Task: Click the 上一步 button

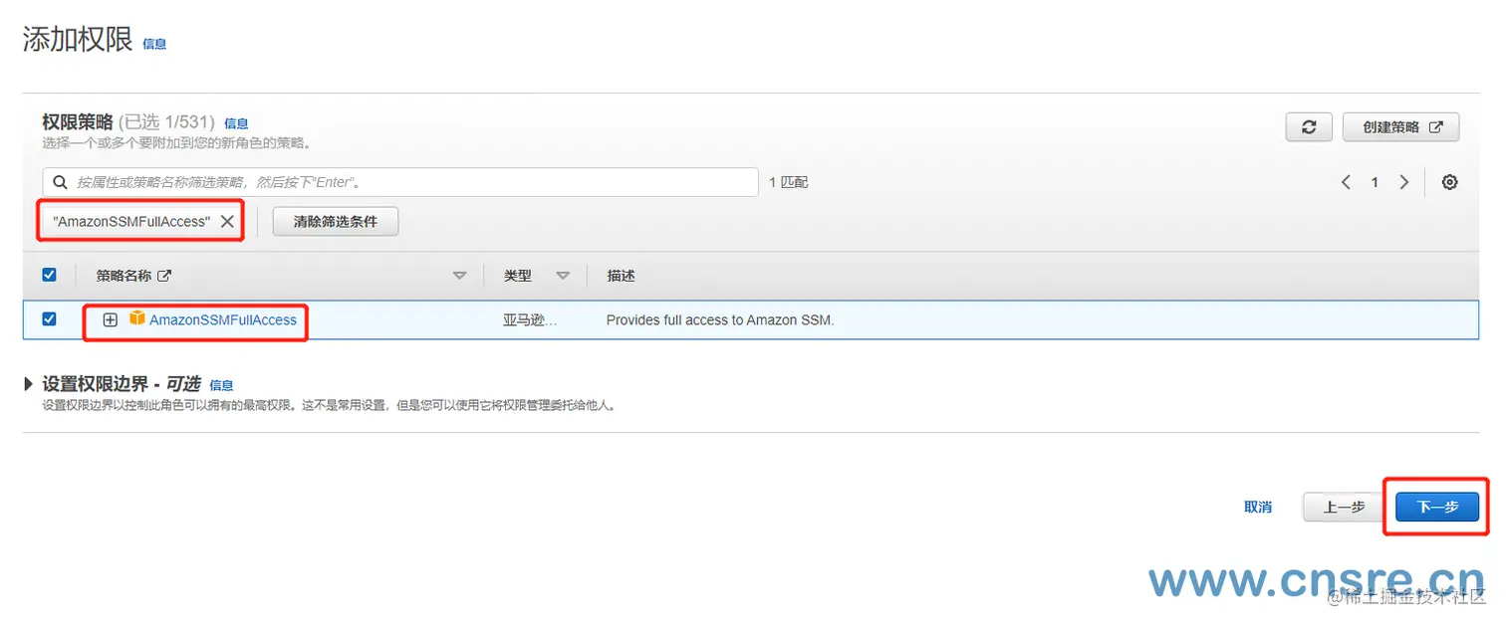Action: [1343, 507]
